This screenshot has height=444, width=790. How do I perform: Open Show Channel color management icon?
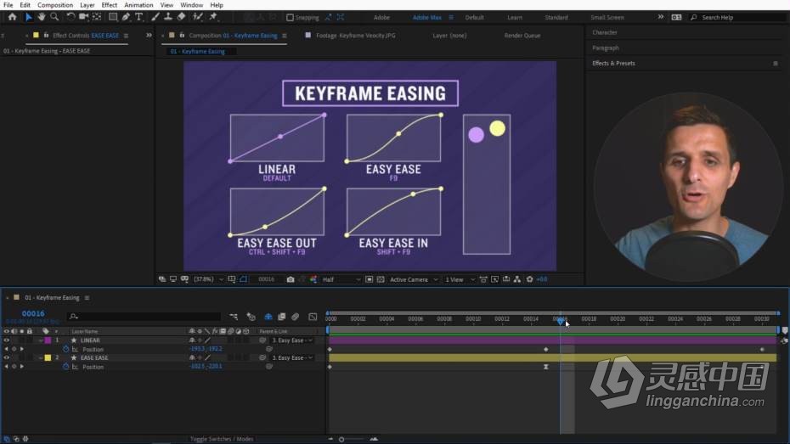[313, 279]
